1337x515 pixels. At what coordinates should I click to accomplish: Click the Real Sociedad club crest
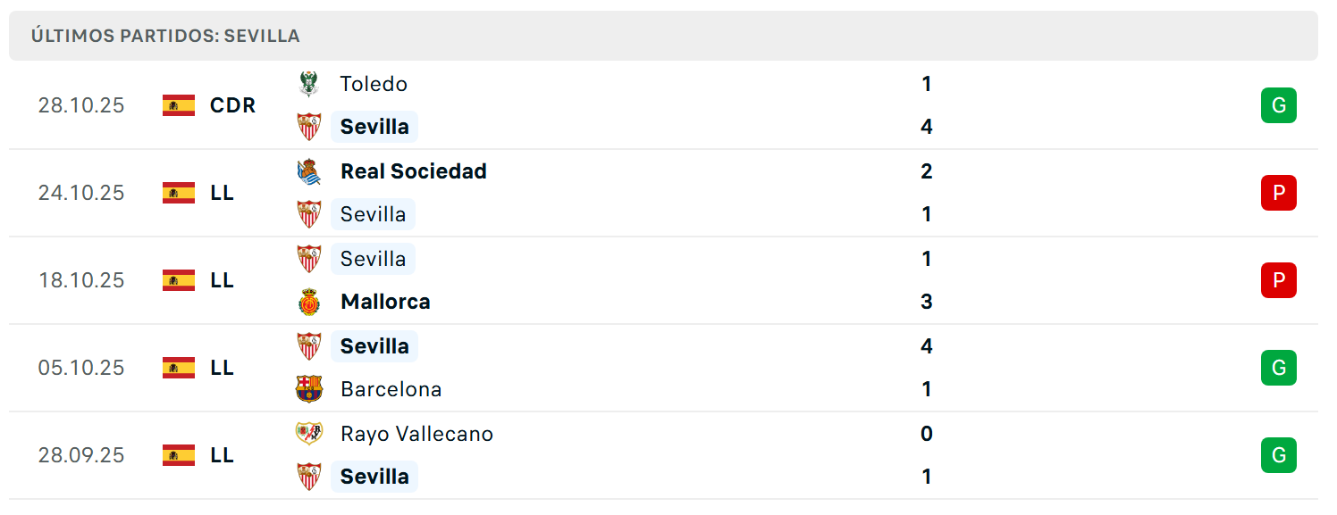click(x=308, y=171)
